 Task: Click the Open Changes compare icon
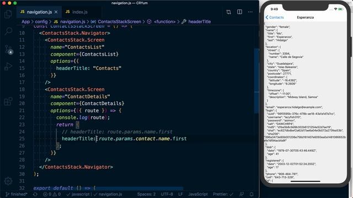pos(228,12)
